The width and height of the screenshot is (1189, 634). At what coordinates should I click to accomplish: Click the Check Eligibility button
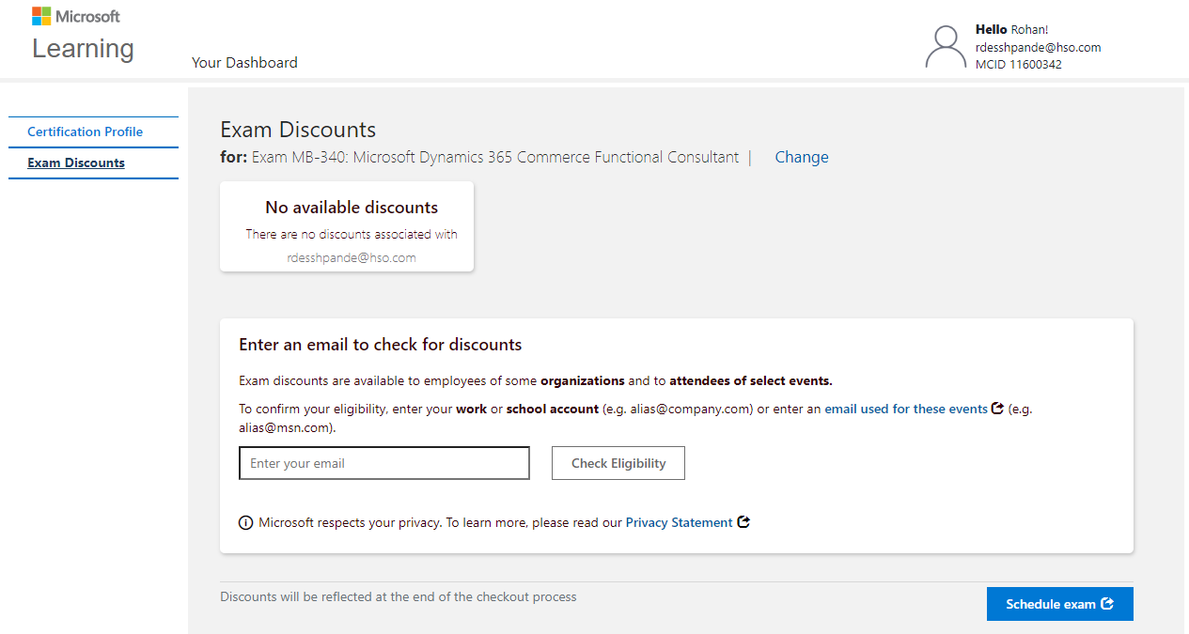[618, 463]
